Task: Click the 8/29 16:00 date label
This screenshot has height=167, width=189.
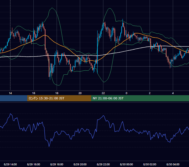Action: [34, 164]
